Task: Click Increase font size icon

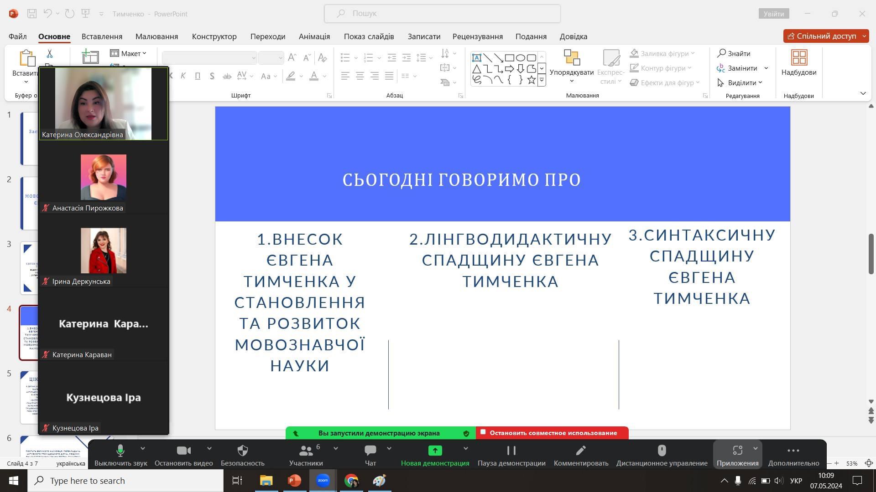Action: [292, 57]
